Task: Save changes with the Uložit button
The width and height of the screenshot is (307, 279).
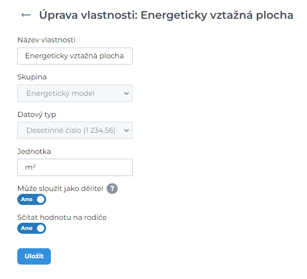Action: pyautogui.click(x=34, y=256)
